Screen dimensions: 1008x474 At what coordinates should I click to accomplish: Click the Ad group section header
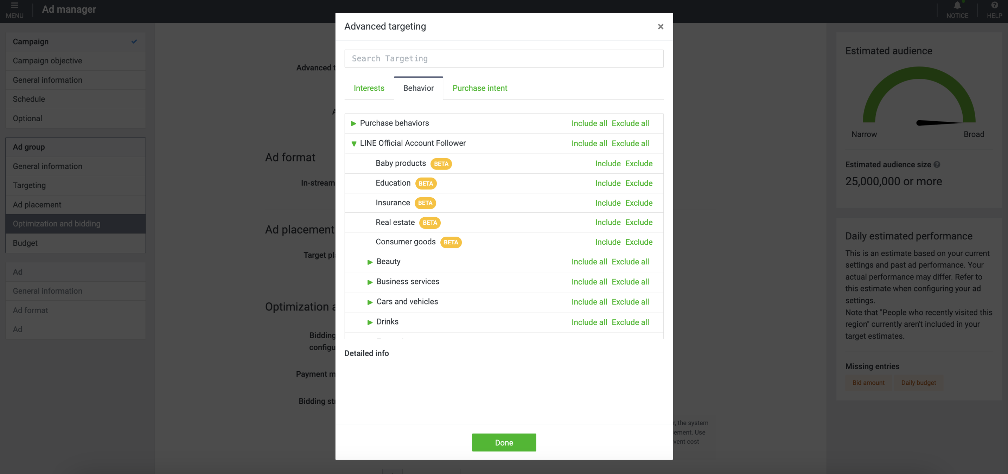[76, 147]
